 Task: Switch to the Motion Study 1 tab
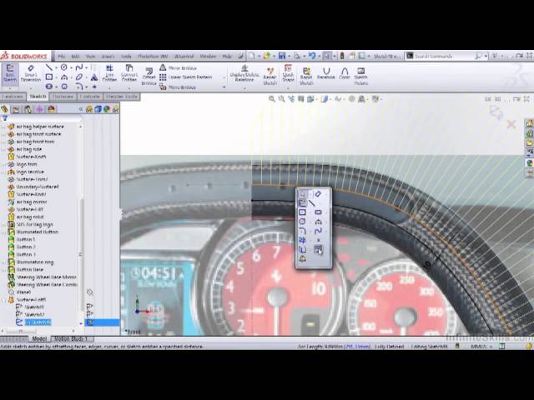click(x=71, y=339)
